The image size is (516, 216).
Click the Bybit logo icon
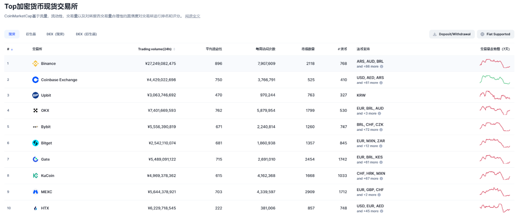[36, 127]
